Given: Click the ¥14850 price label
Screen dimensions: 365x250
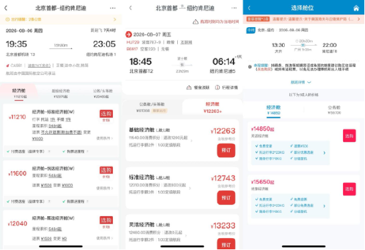Looking at the screenshot, I should coord(263,129).
